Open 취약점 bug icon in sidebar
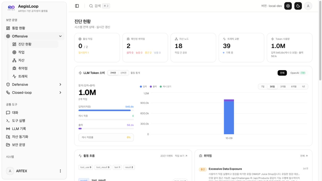 14,68
